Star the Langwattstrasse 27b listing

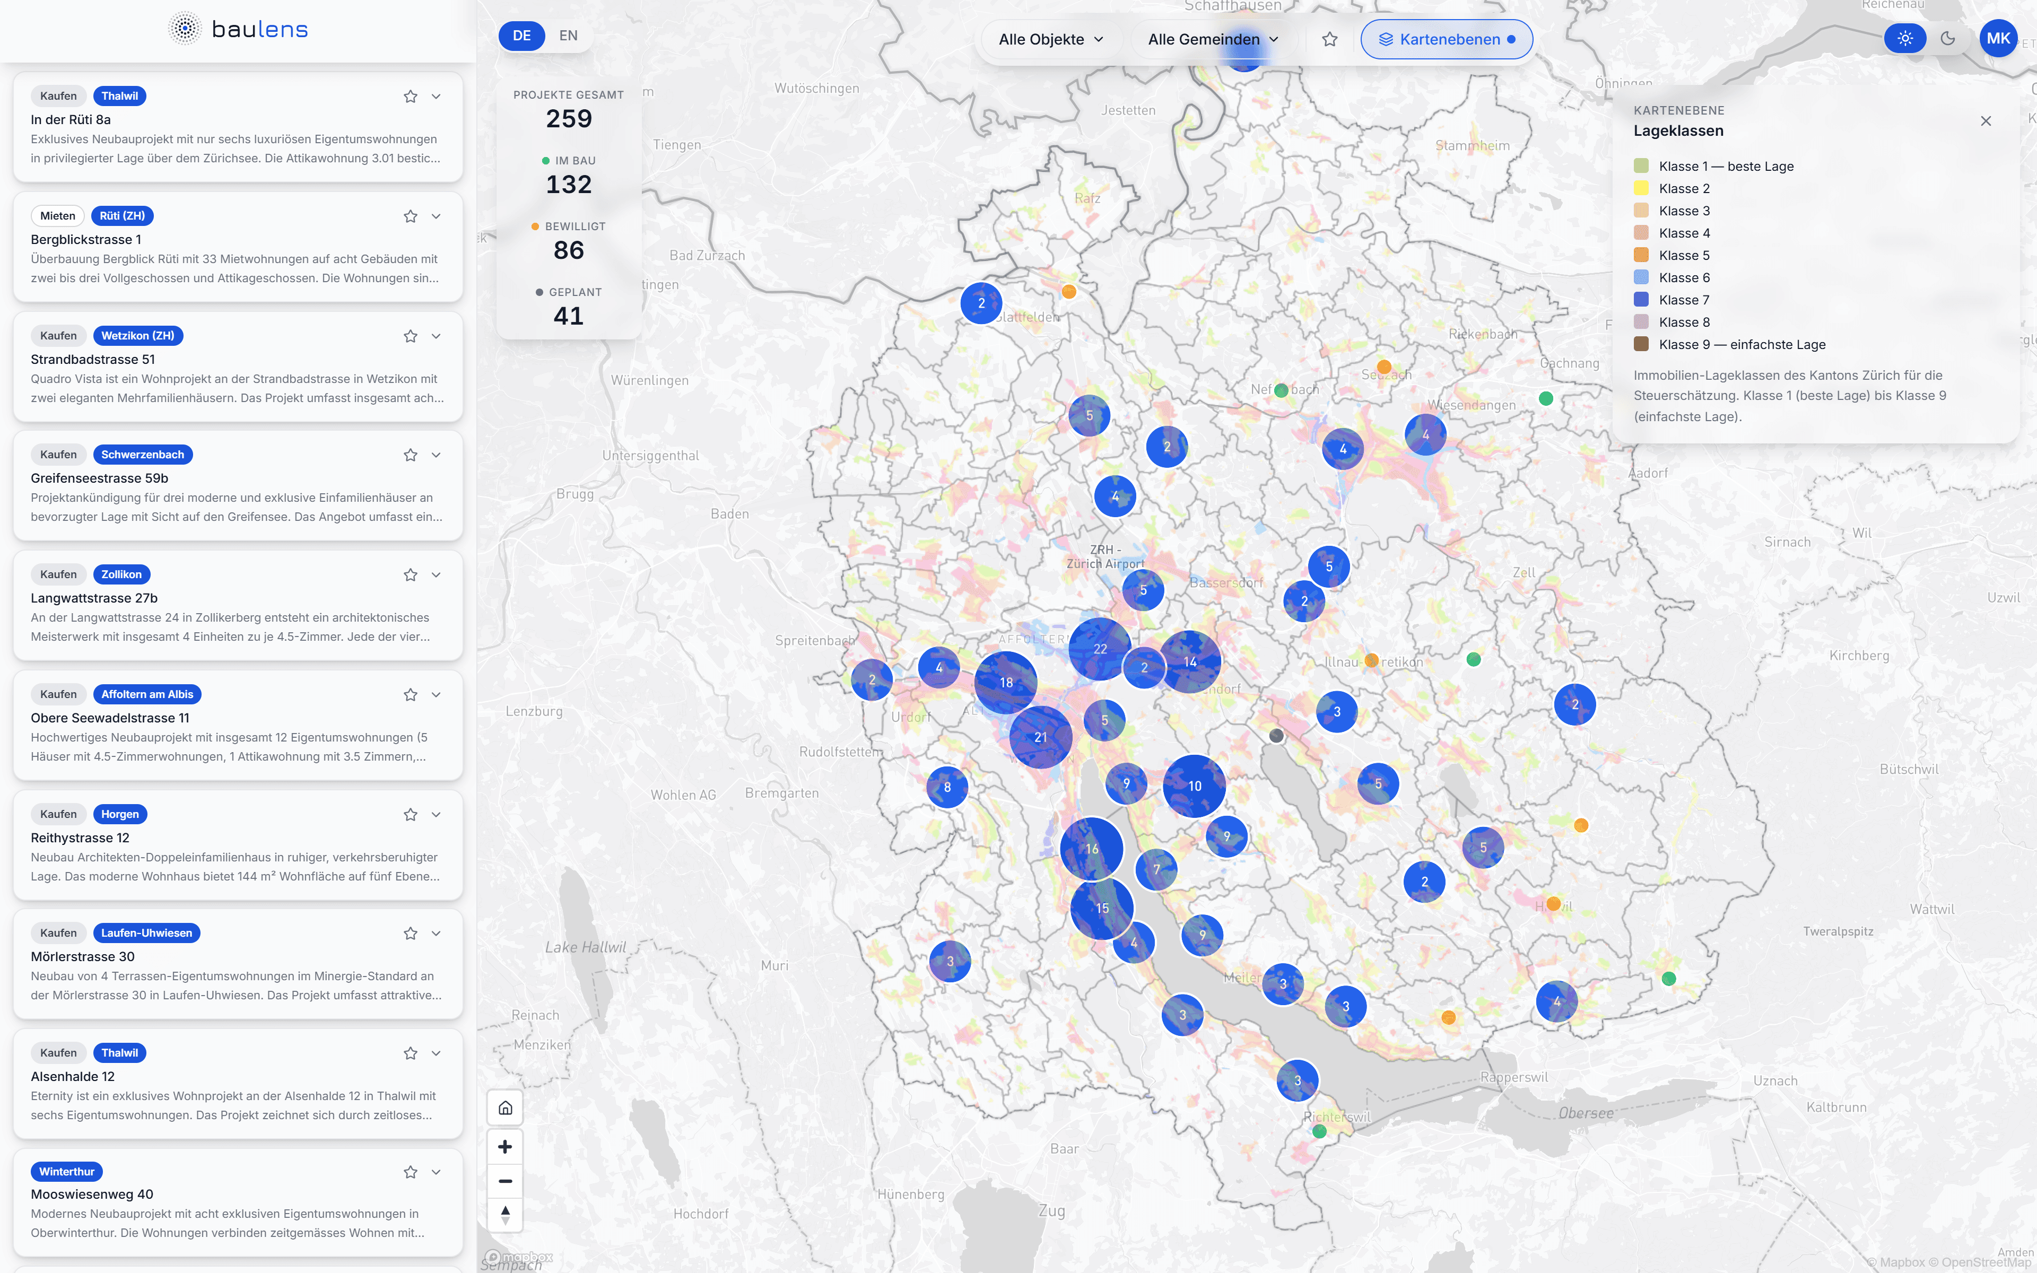410,575
